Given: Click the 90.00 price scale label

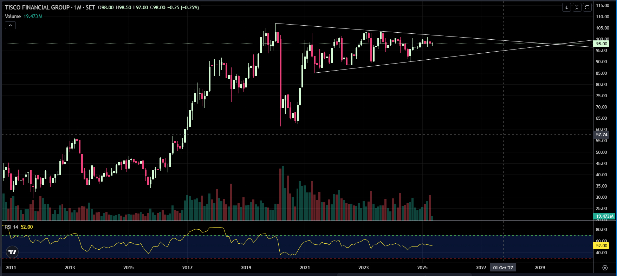Looking at the screenshot, I should (601, 62).
